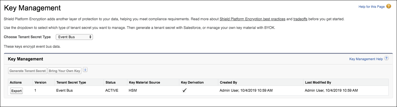Export the Event Bus tenant secret
Viewport: 397px width, 107px height.
click(16, 91)
